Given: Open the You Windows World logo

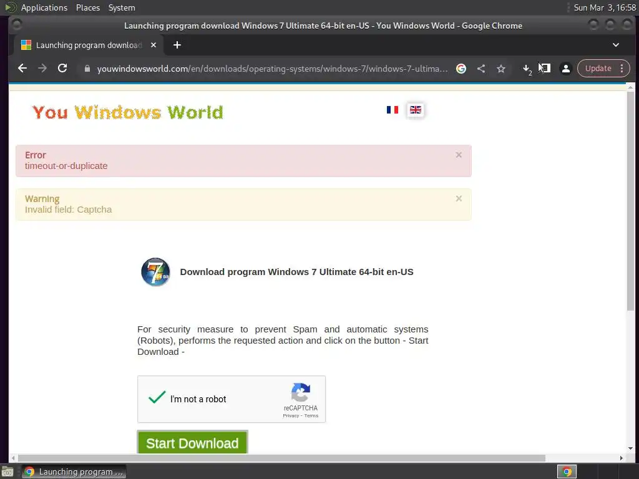Looking at the screenshot, I should point(127,112).
